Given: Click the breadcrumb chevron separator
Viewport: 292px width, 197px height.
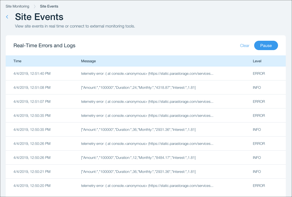Looking at the screenshot, I should pyautogui.click(x=34, y=6).
